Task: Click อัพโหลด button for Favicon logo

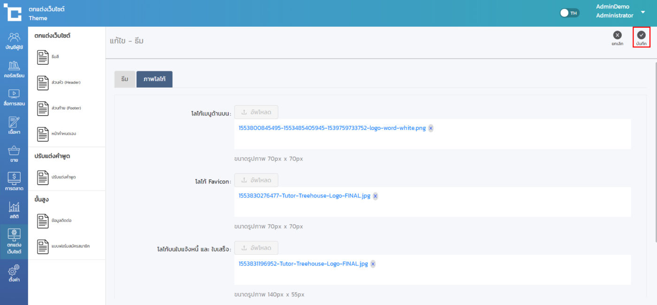Action: tap(256, 180)
